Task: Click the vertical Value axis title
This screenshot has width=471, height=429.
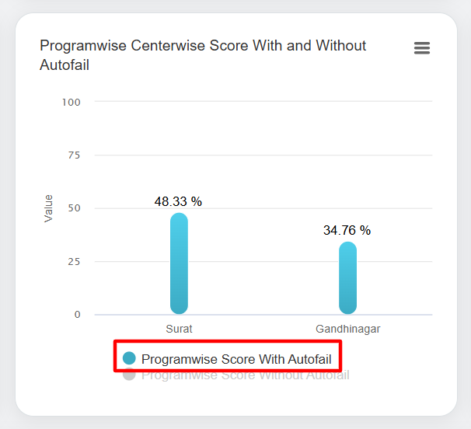Action: (x=49, y=208)
